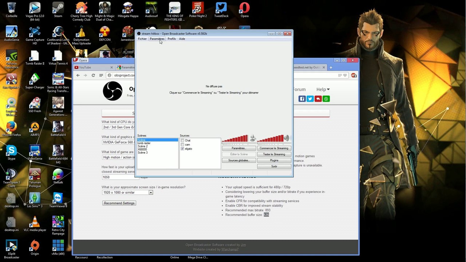This screenshot has height=262, width=466.
Task: Enable the Chat source checkbox
Action: click(x=182, y=140)
